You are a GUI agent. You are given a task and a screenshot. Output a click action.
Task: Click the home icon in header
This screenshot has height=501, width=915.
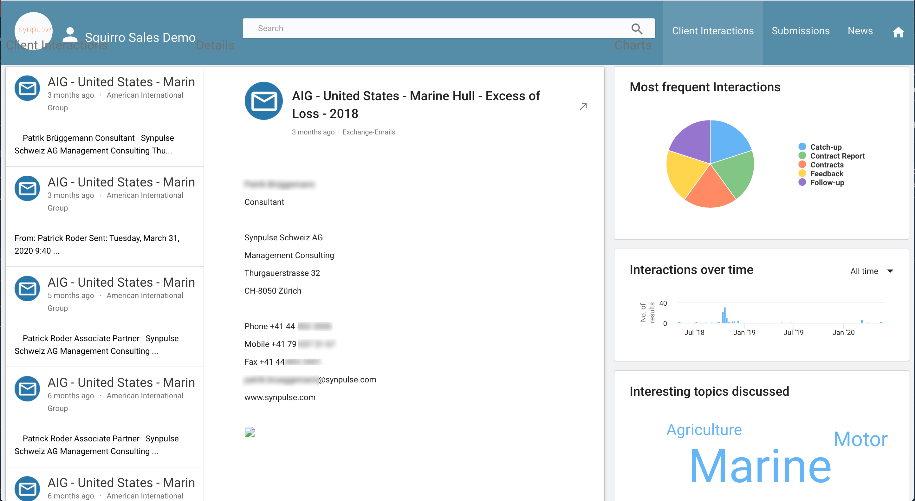pyautogui.click(x=898, y=32)
